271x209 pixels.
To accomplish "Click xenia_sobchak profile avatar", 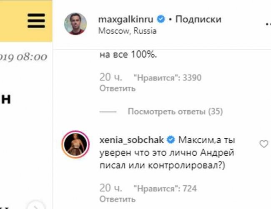I will coord(75,144).
